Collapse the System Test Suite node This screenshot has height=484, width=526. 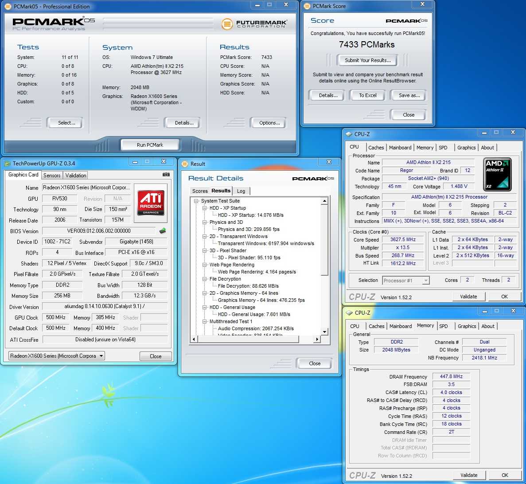tap(196, 201)
